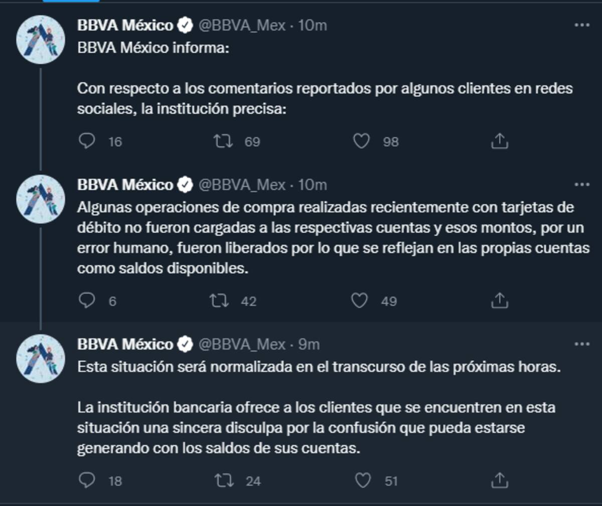Open more options on the third tweet

[x=581, y=344]
